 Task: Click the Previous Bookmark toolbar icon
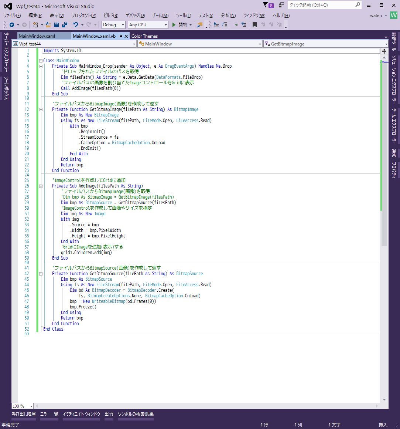click(x=263, y=25)
